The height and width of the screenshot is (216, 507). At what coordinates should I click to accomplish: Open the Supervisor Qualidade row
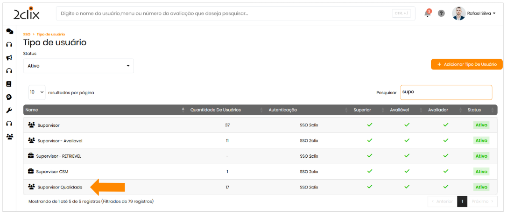pos(60,187)
